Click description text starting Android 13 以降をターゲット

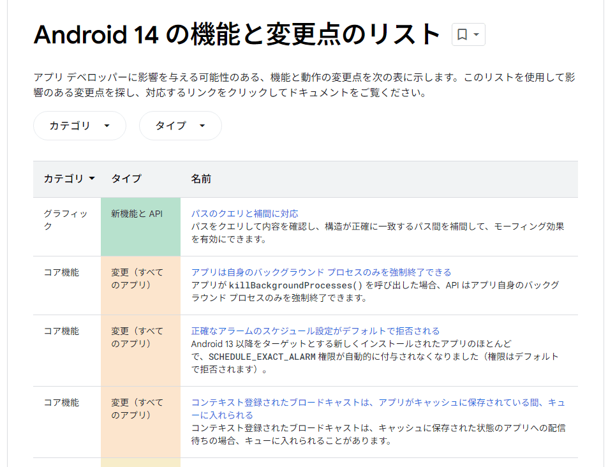coord(375,357)
